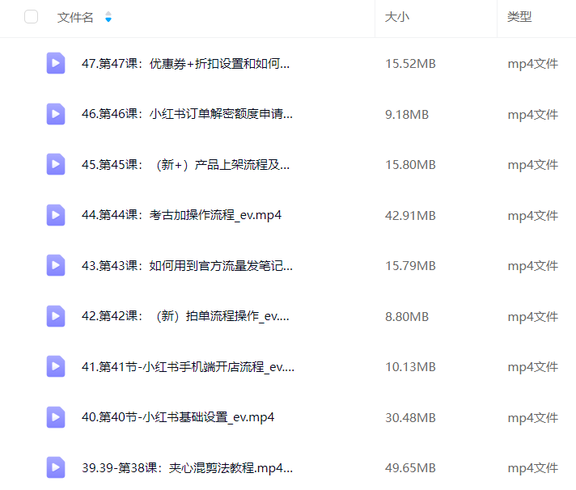576x490 pixels.
Task: Select the 41.第41节-小红书手机端开店流程 file name
Action: point(188,366)
